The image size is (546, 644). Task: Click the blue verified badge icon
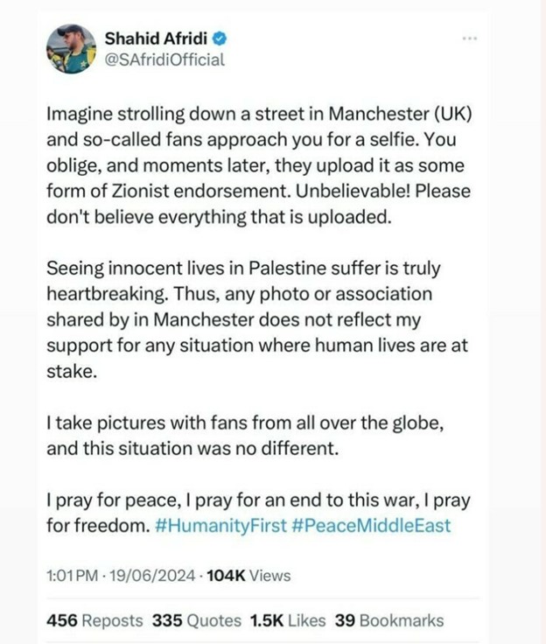[x=220, y=38]
